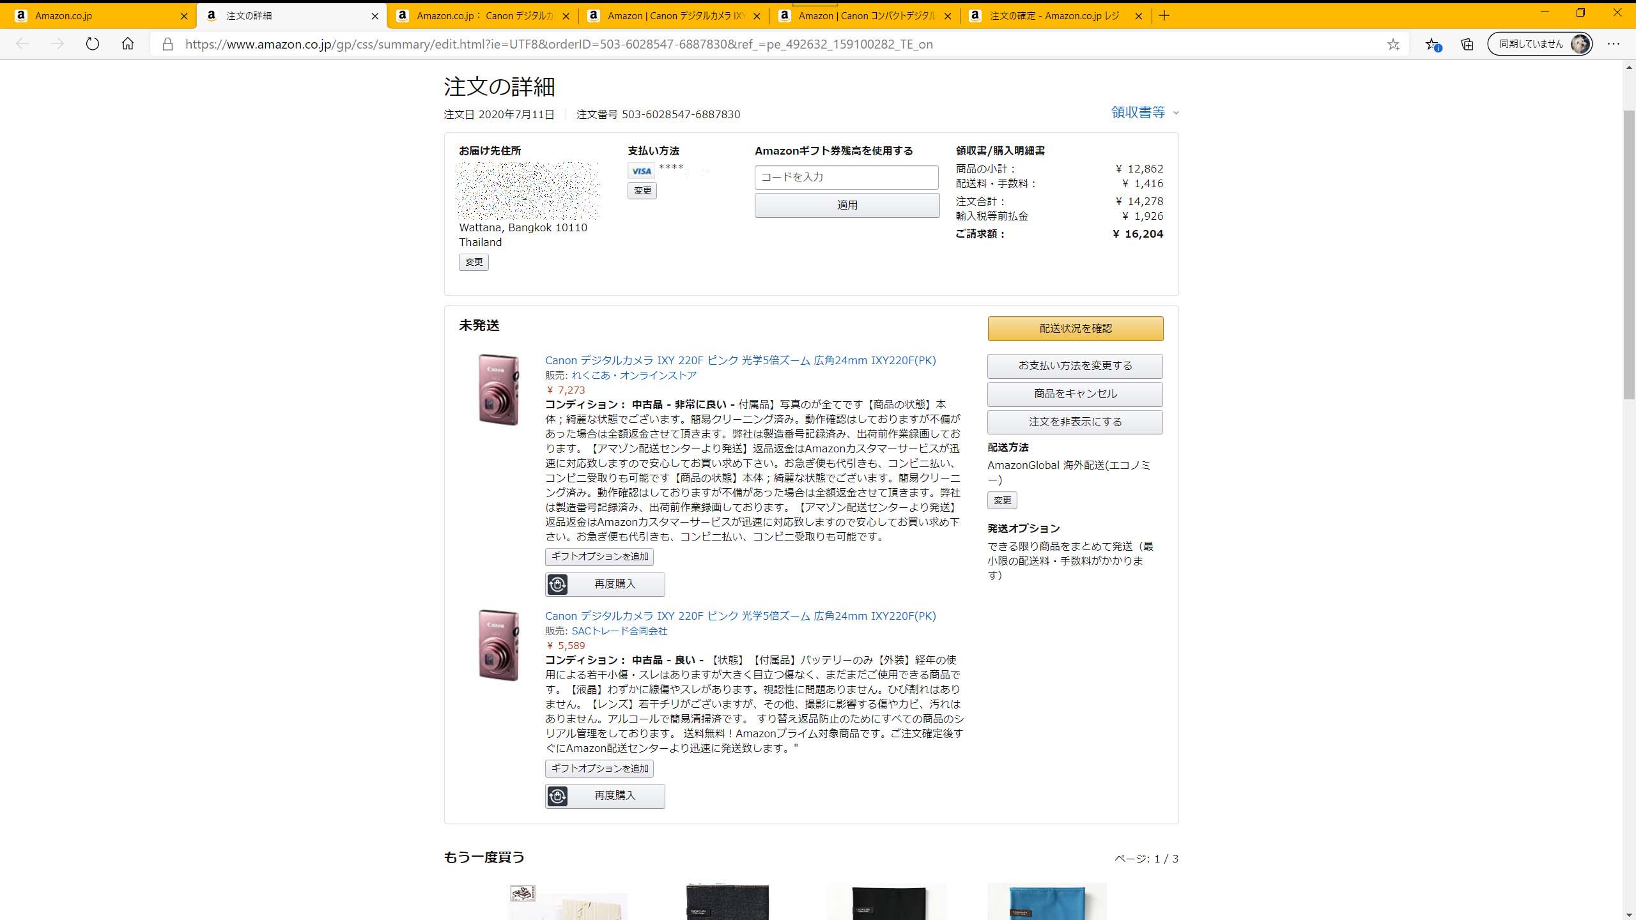This screenshot has width=1636, height=920.
Task: Click 再度購入 for the ¥5,589 camera
Action: click(x=605, y=796)
